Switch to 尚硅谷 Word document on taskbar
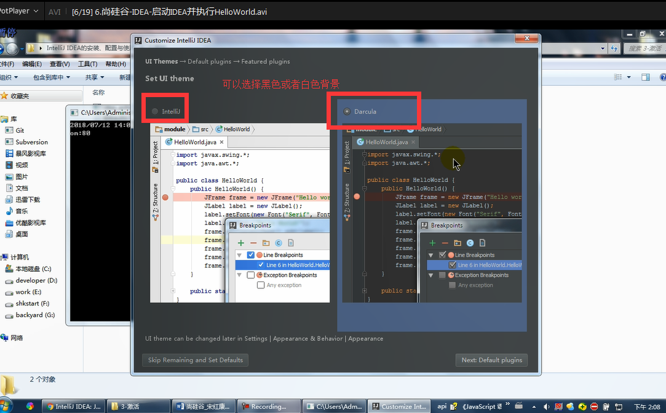 204,406
